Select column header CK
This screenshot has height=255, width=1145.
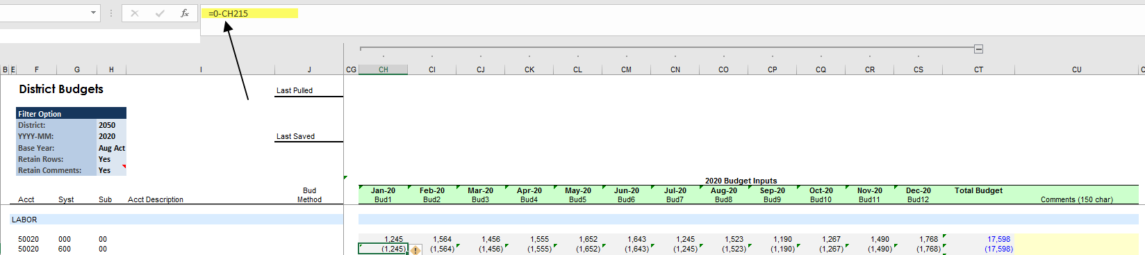(x=529, y=69)
